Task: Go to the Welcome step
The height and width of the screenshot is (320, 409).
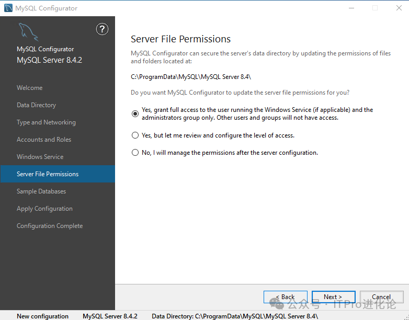Action: tap(30, 88)
